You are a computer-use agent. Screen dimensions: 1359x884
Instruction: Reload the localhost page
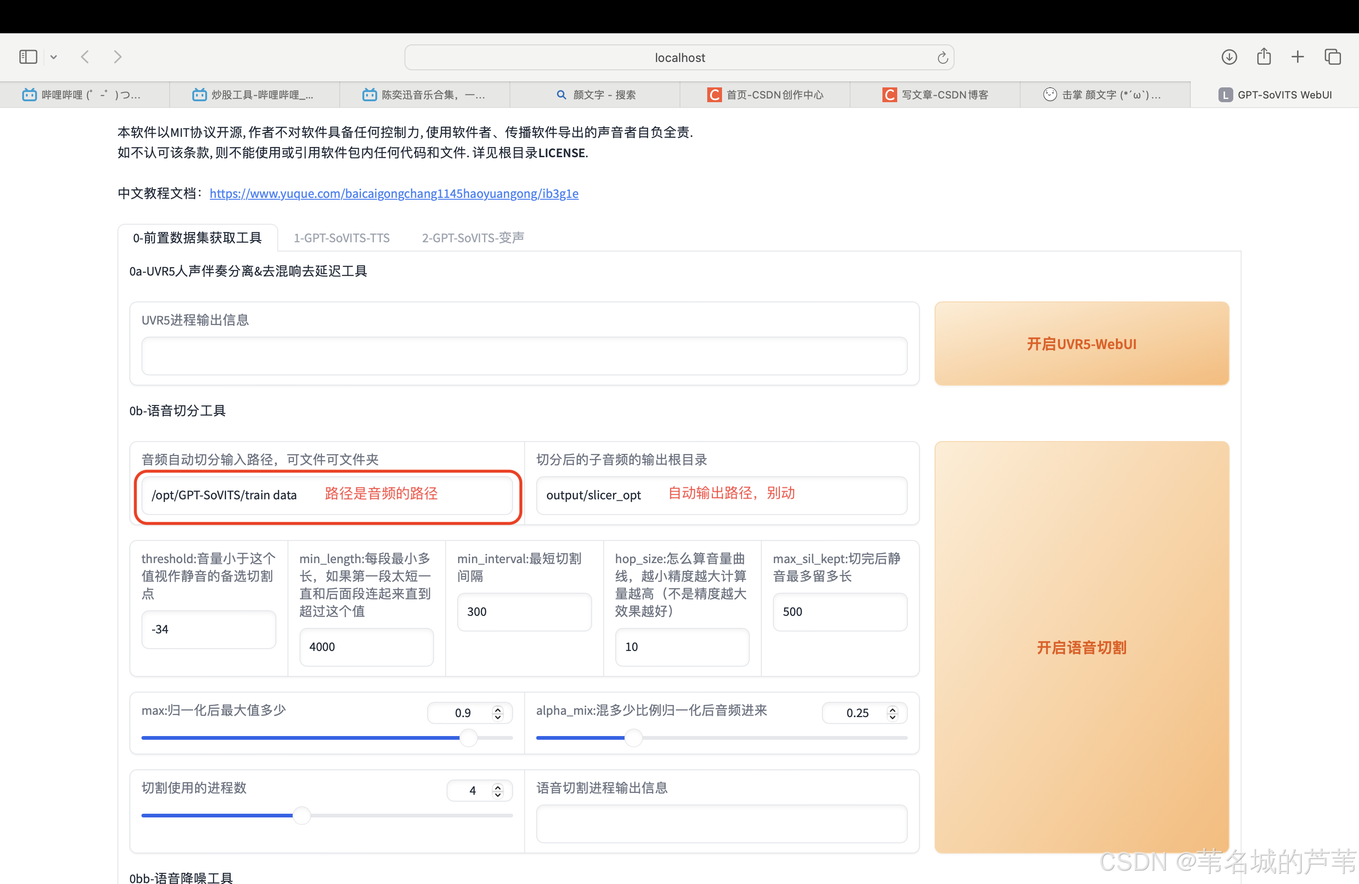pos(942,58)
